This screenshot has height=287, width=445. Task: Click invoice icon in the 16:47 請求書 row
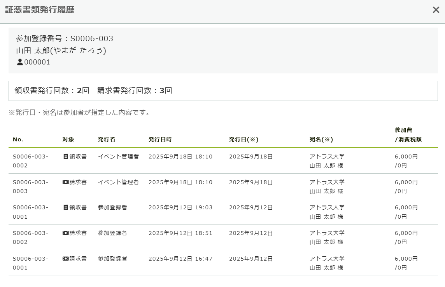65,259
